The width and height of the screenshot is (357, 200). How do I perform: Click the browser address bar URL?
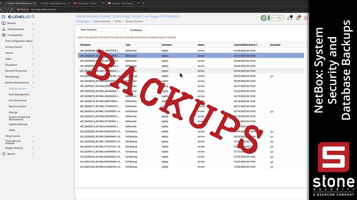point(44,9)
